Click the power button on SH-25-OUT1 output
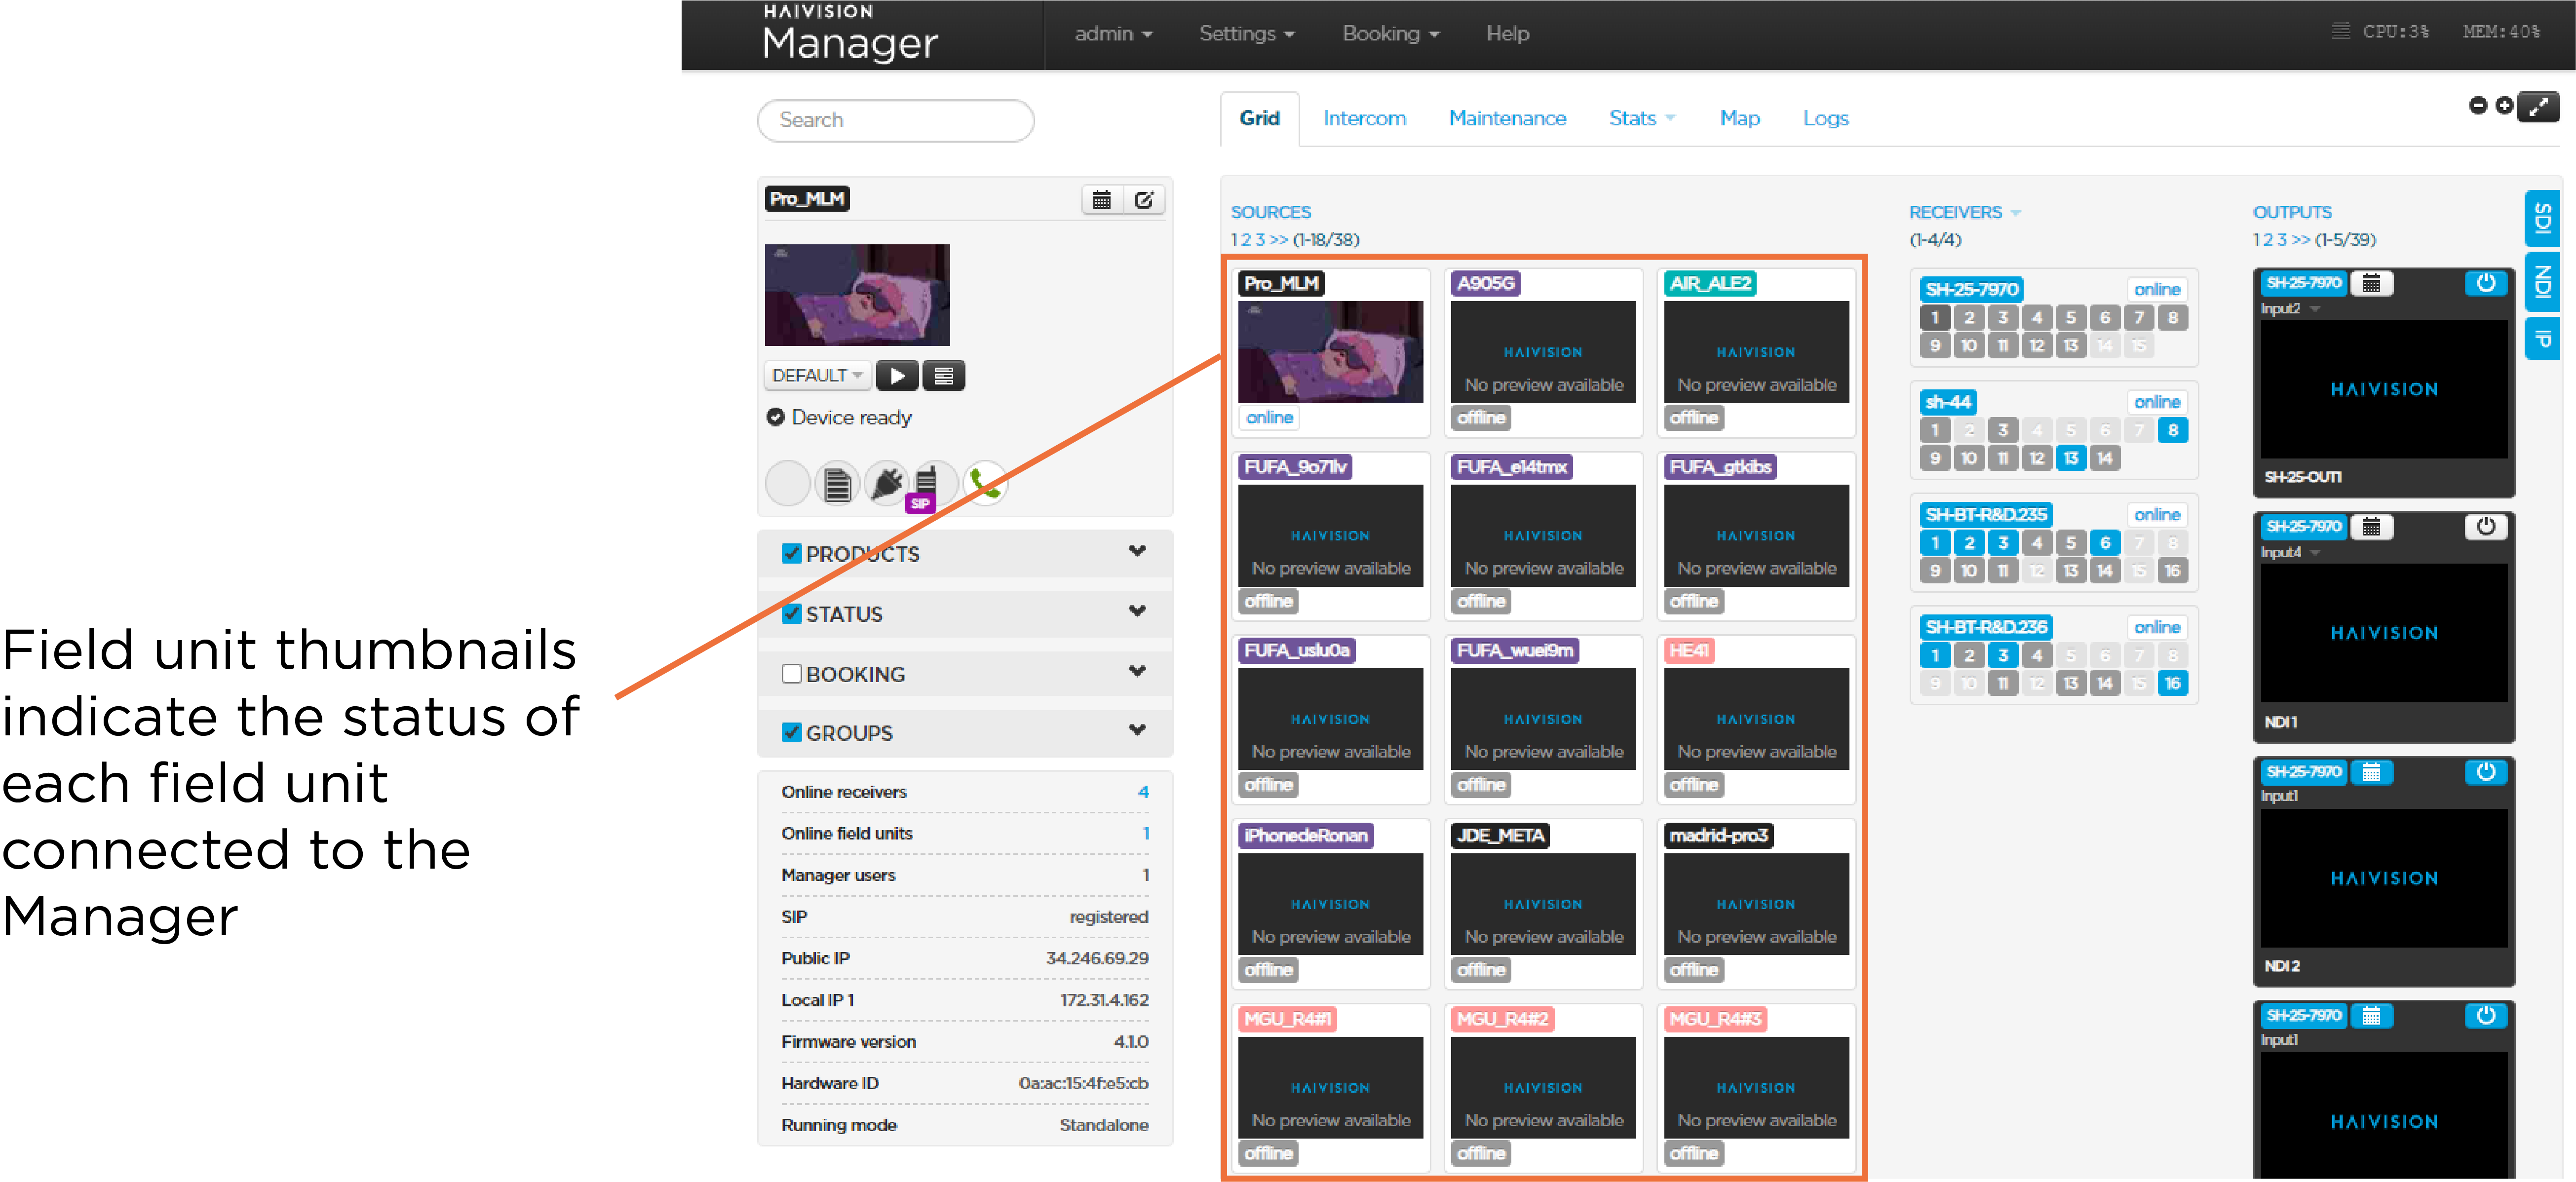This screenshot has height=1182, width=2576. coord(2485,283)
